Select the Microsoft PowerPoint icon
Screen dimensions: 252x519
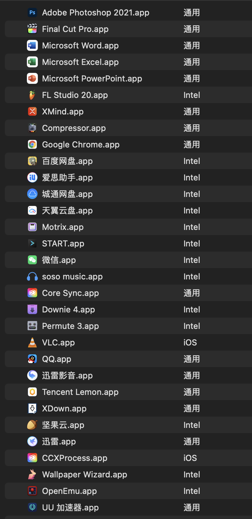32,79
